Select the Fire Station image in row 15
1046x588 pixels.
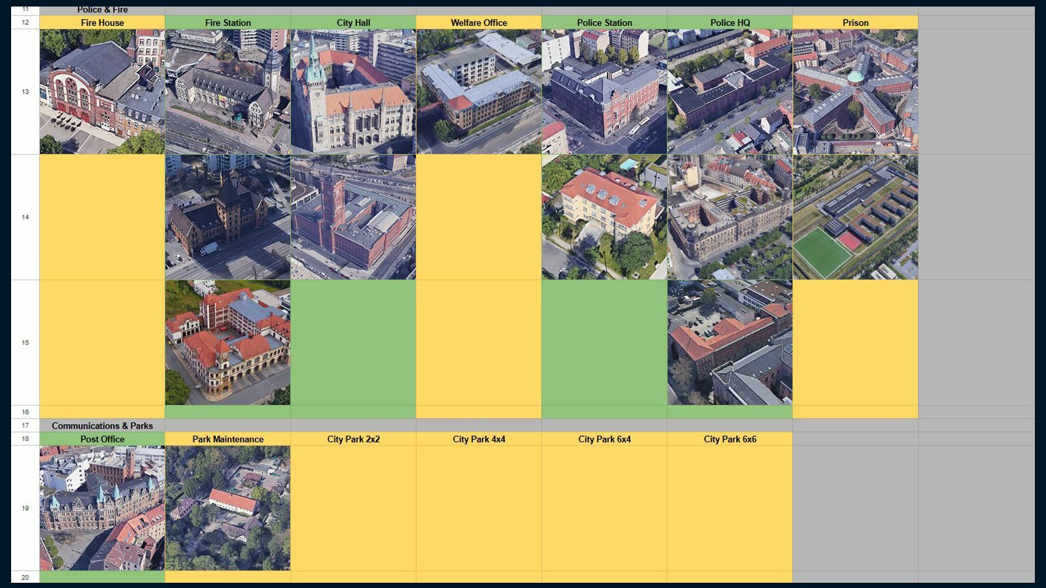click(228, 342)
